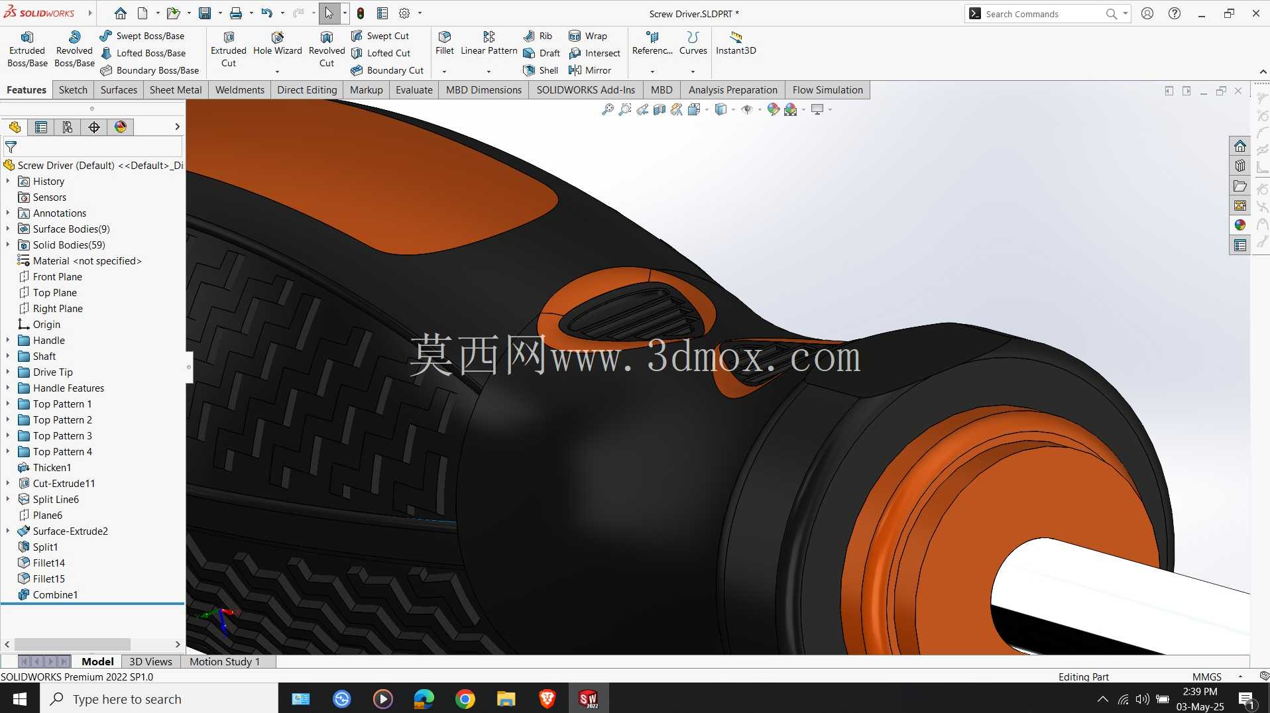Click the Wrap tool
Screen dimensions: 1270x713
click(588, 36)
